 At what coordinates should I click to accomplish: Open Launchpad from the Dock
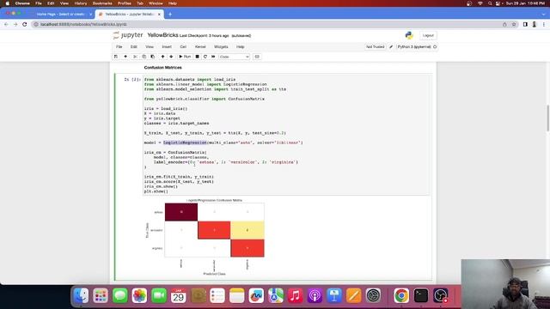point(101,295)
